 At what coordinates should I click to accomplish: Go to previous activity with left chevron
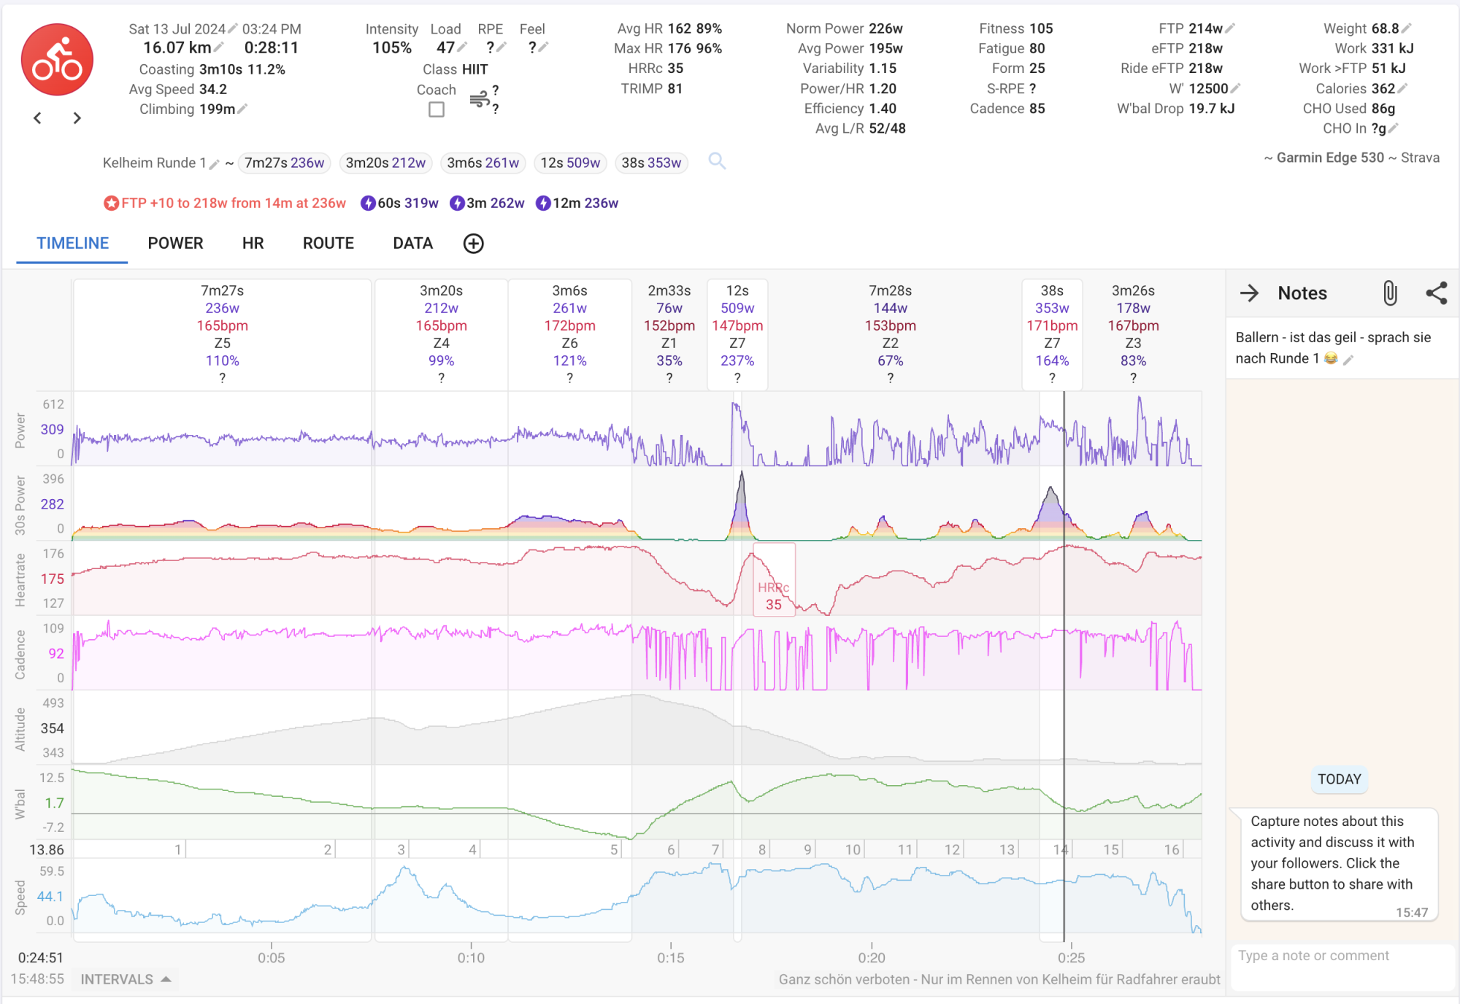tap(38, 118)
